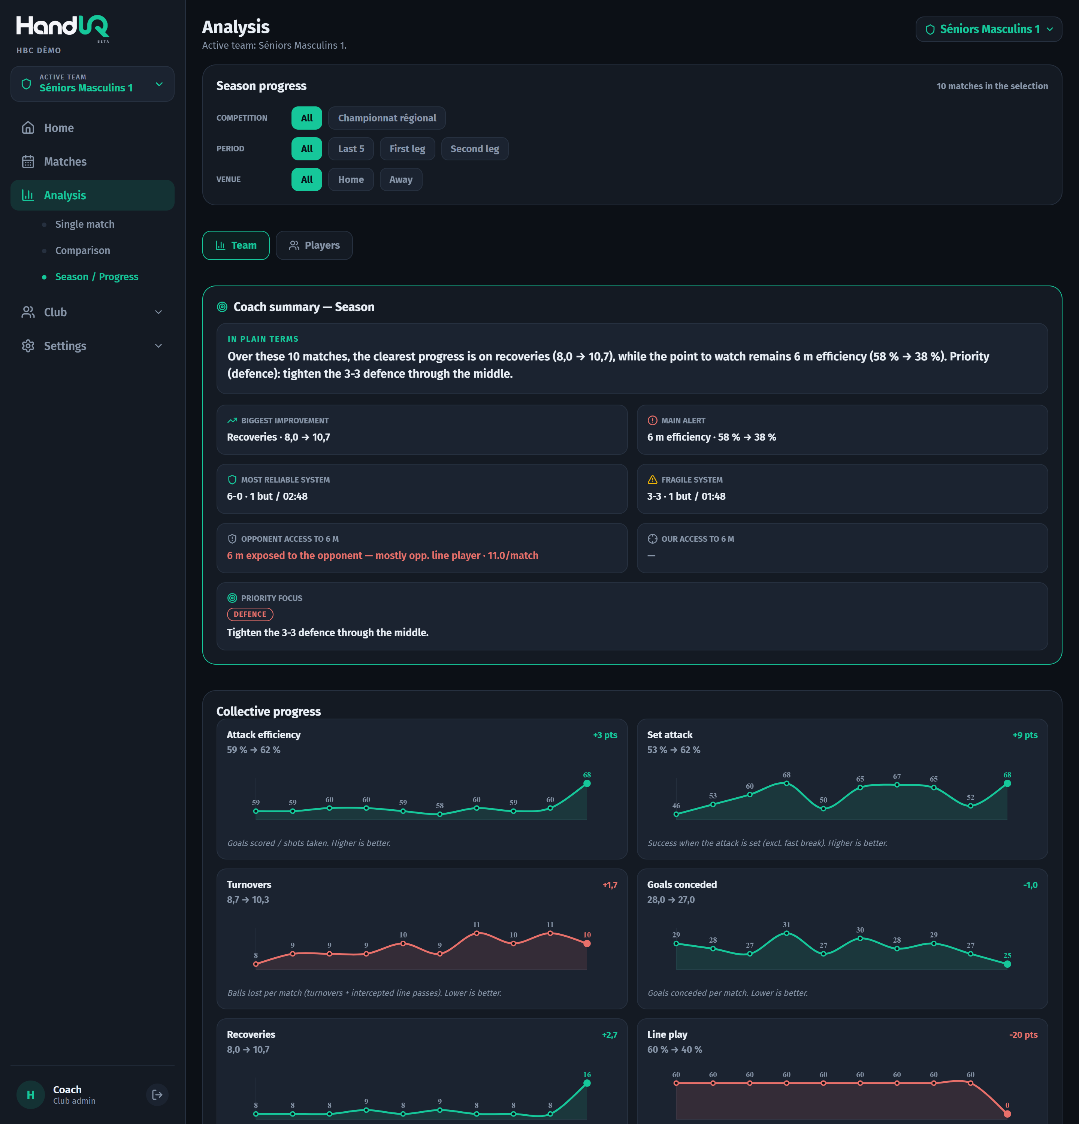Viewport: 1079px width, 1124px height.
Task: Select Second leg period filter
Action: coord(475,149)
